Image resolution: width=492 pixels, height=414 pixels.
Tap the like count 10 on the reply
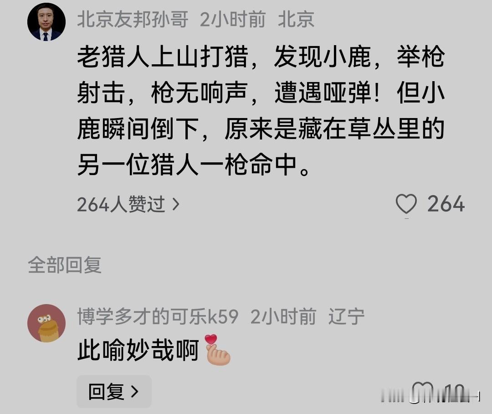coord(454,392)
